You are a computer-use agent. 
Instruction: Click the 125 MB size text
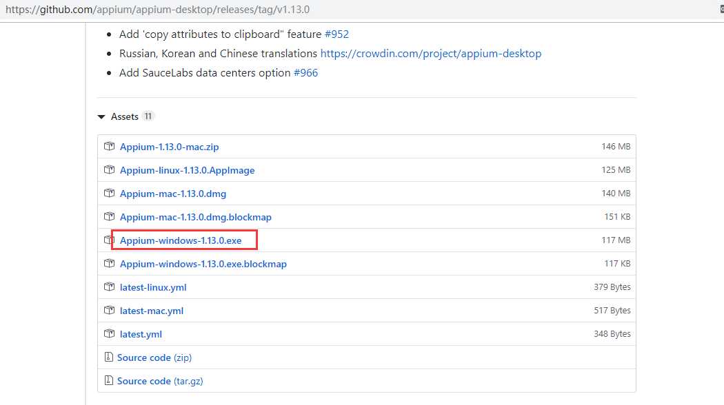tap(616, 169)
